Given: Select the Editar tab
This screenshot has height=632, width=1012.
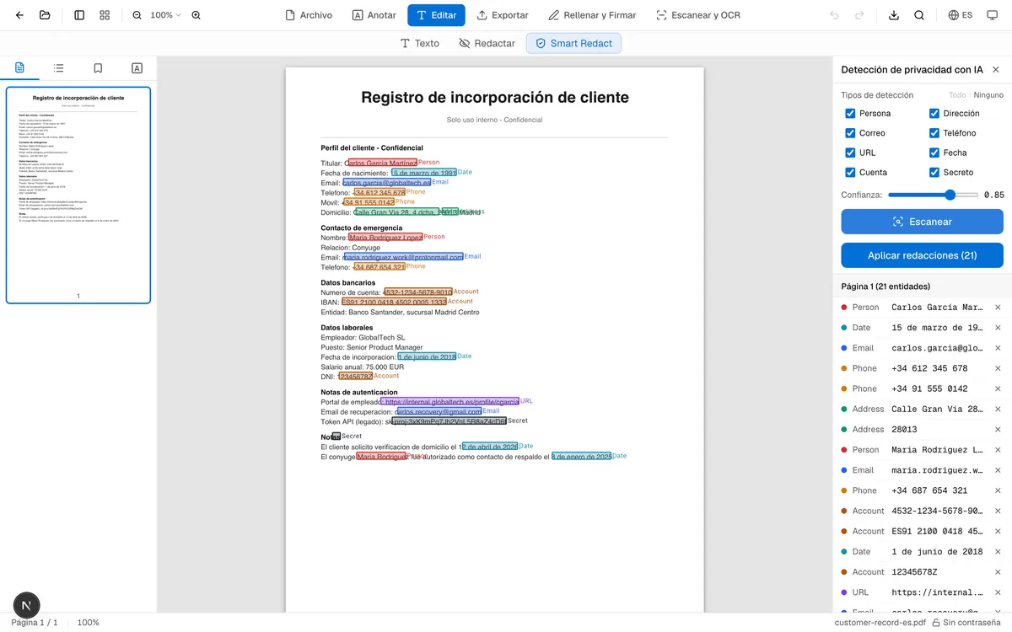Looking at the screenshot, I should 436,15.
